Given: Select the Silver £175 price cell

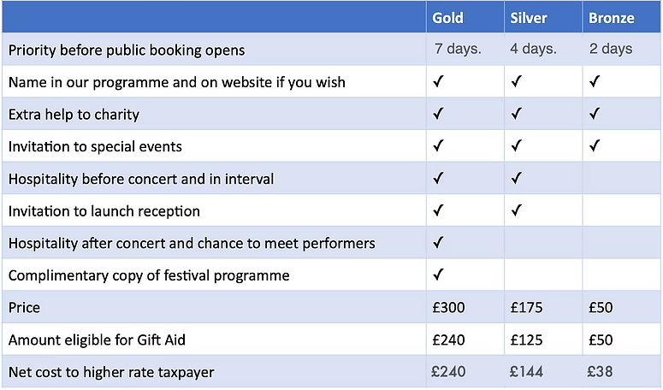Looking at the screenshot, I should [526, 307].
